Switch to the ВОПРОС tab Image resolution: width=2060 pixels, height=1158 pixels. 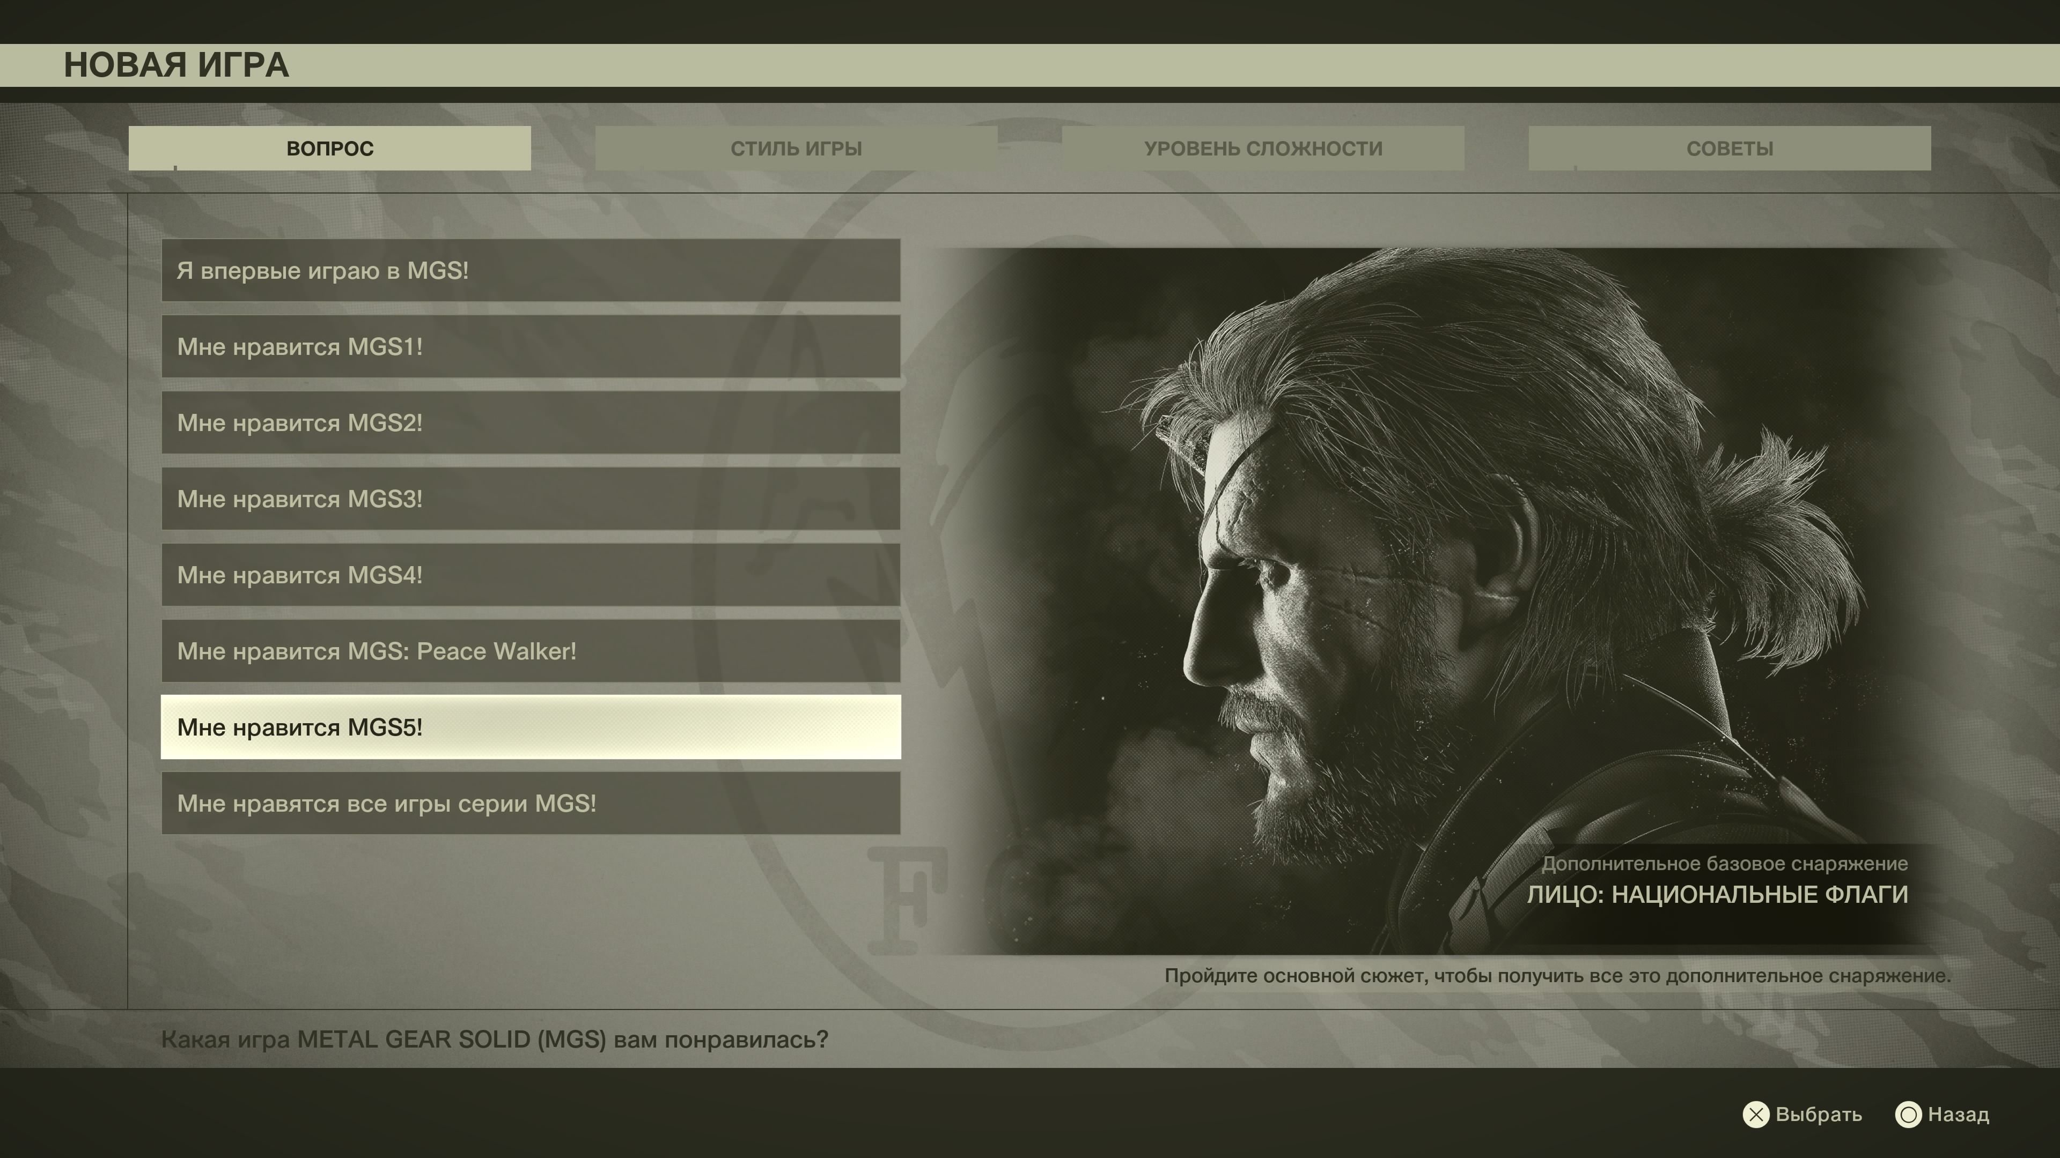point(329,148)
